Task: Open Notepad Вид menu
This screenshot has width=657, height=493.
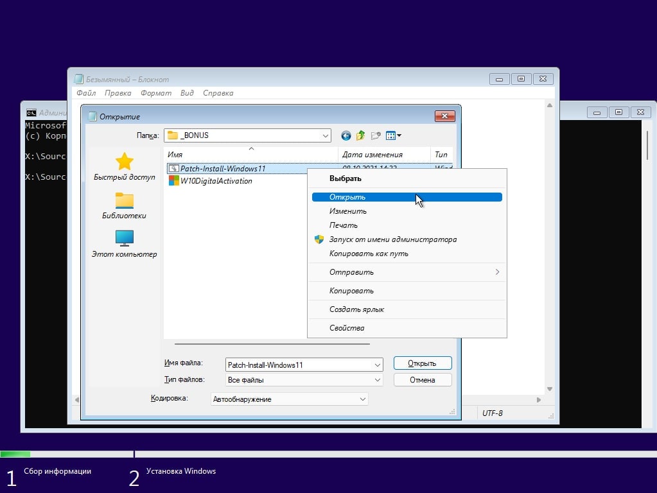Action: point(187,93)
